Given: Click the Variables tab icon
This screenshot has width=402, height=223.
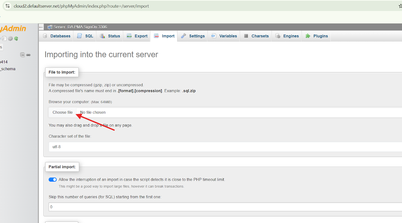Looking at the screenshot, I should (214, 36).
